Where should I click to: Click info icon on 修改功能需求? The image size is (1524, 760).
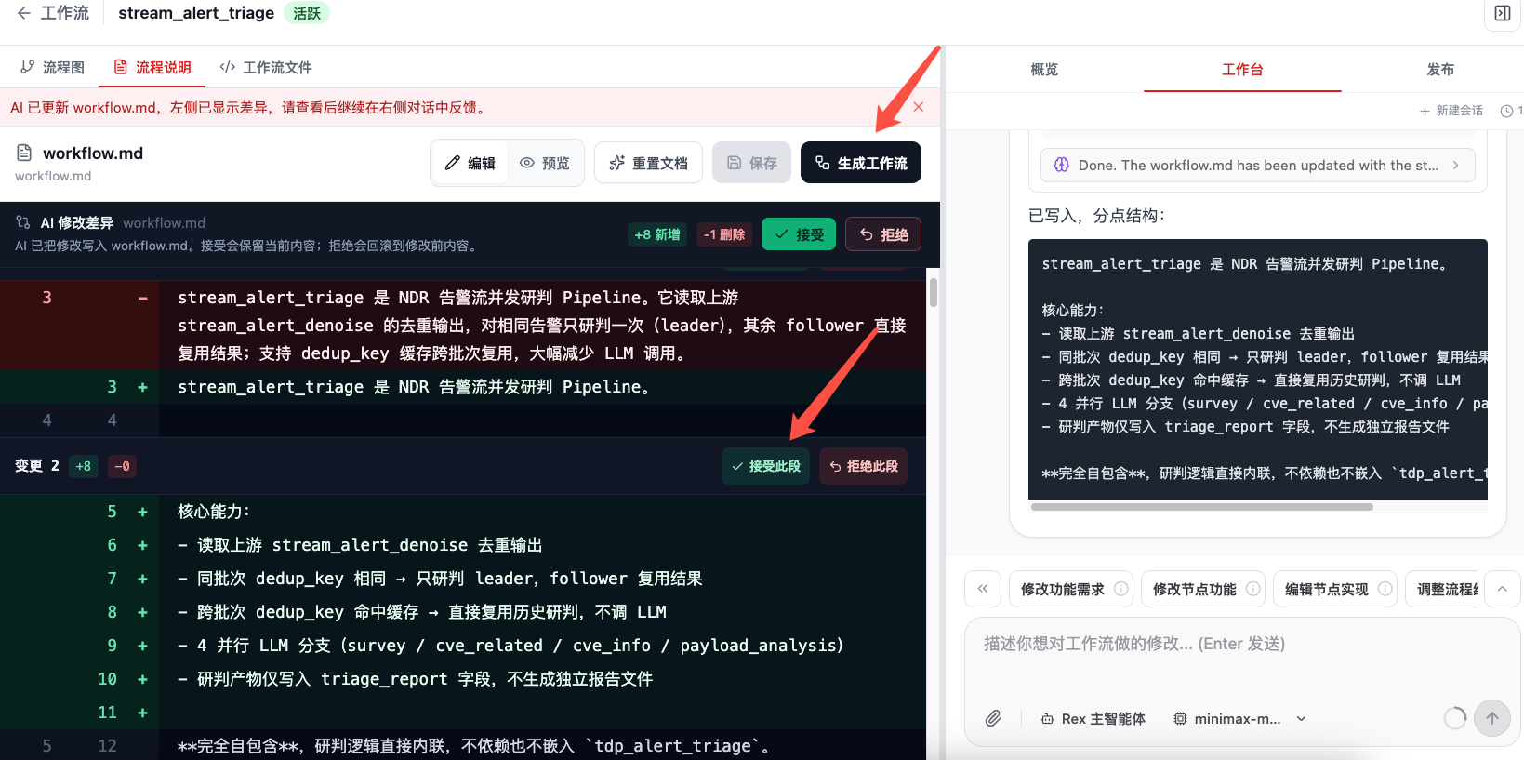tap(1120, 589)
